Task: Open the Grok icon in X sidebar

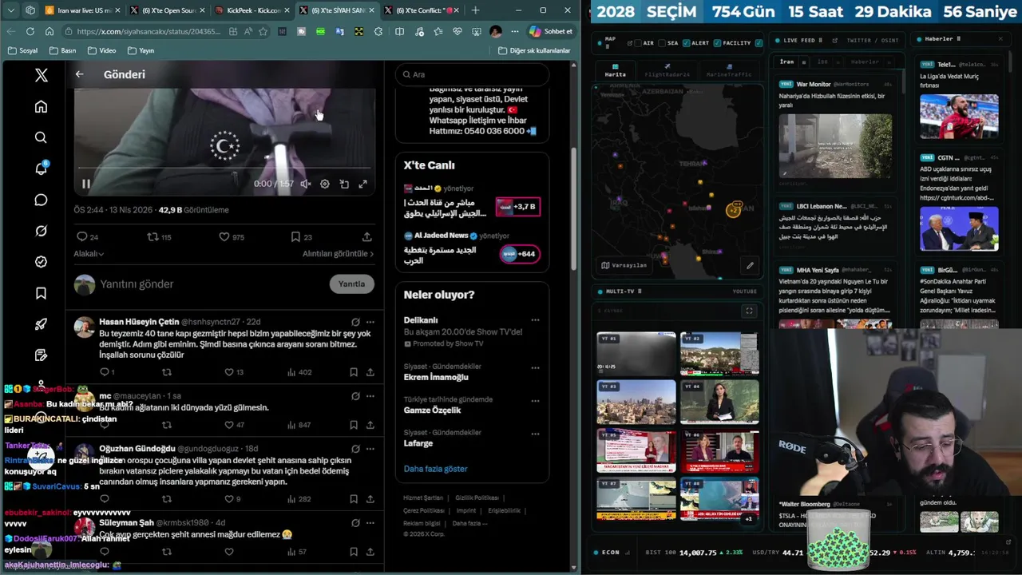Action: (x=41, y=231)
